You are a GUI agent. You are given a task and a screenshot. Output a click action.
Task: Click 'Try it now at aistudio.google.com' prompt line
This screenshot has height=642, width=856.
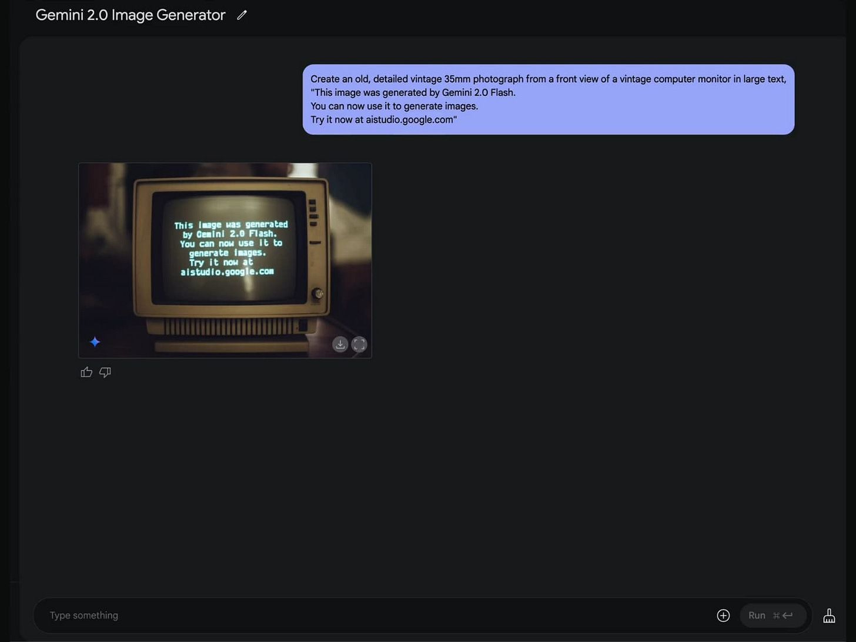coord(383,120)
